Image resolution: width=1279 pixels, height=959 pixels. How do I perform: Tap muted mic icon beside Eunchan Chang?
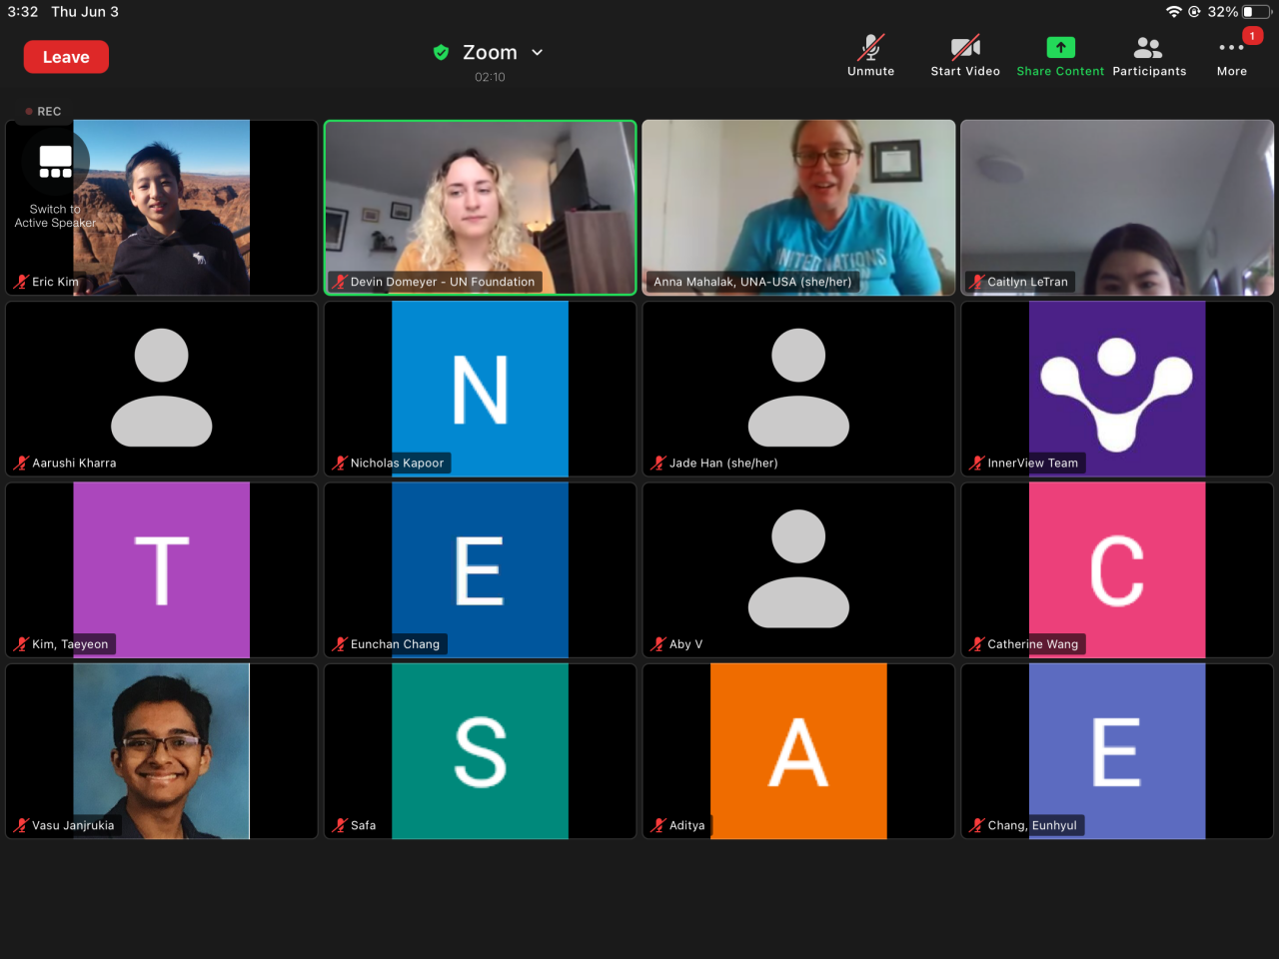tap(340, 644)
